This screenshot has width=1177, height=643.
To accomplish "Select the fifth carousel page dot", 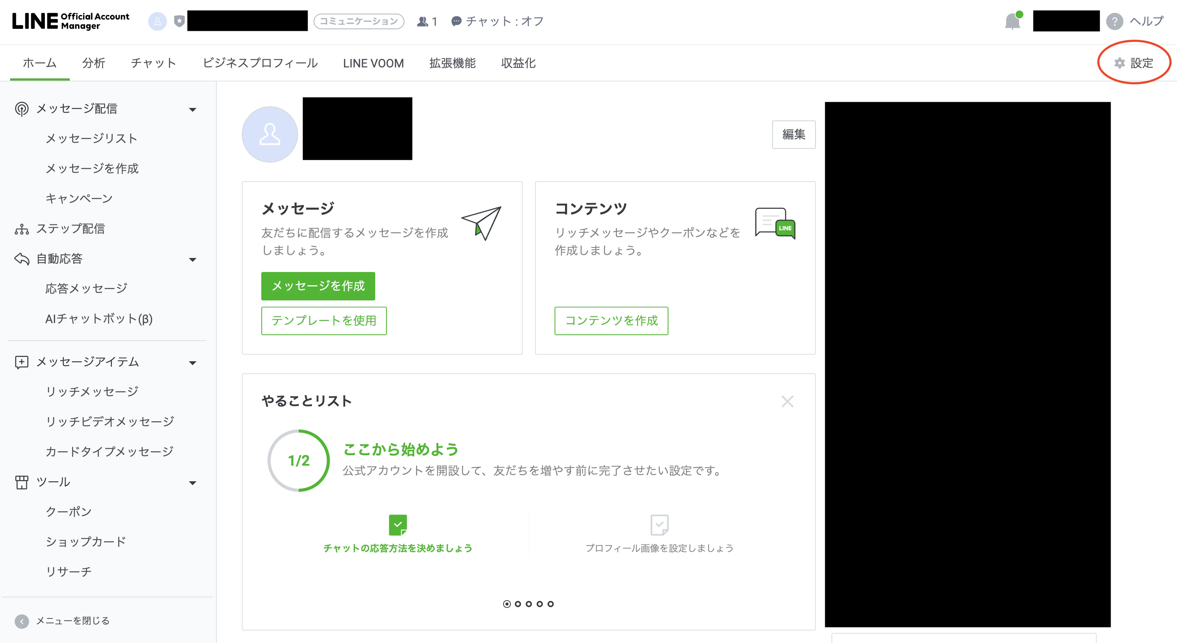I will point(551,604).
